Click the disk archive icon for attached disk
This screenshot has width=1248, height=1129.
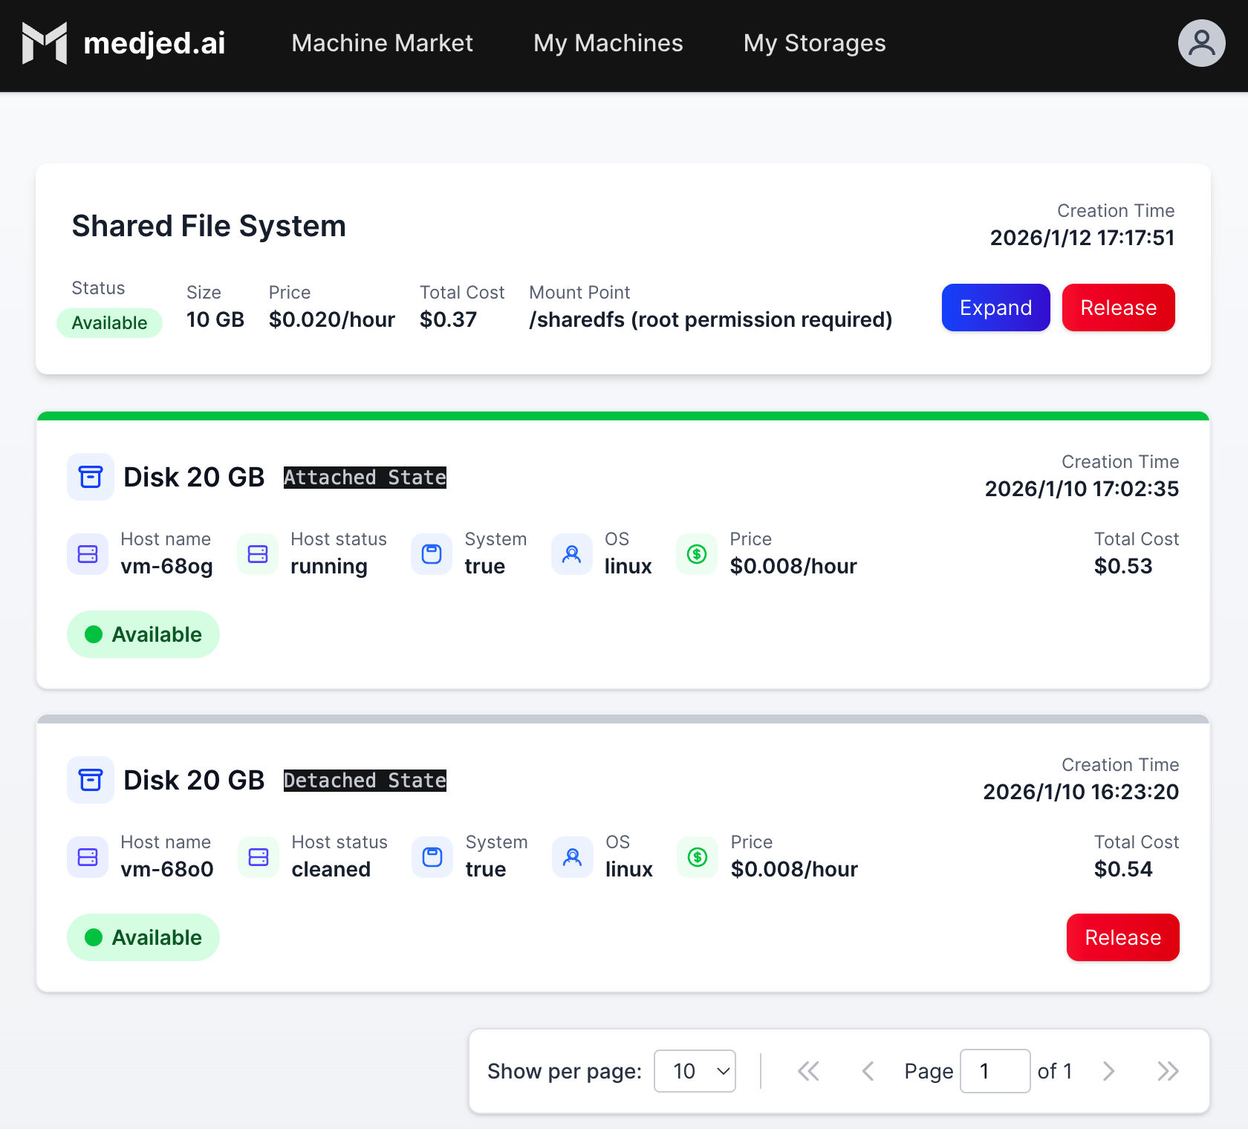pyautogui.click(x=91, y=477)
